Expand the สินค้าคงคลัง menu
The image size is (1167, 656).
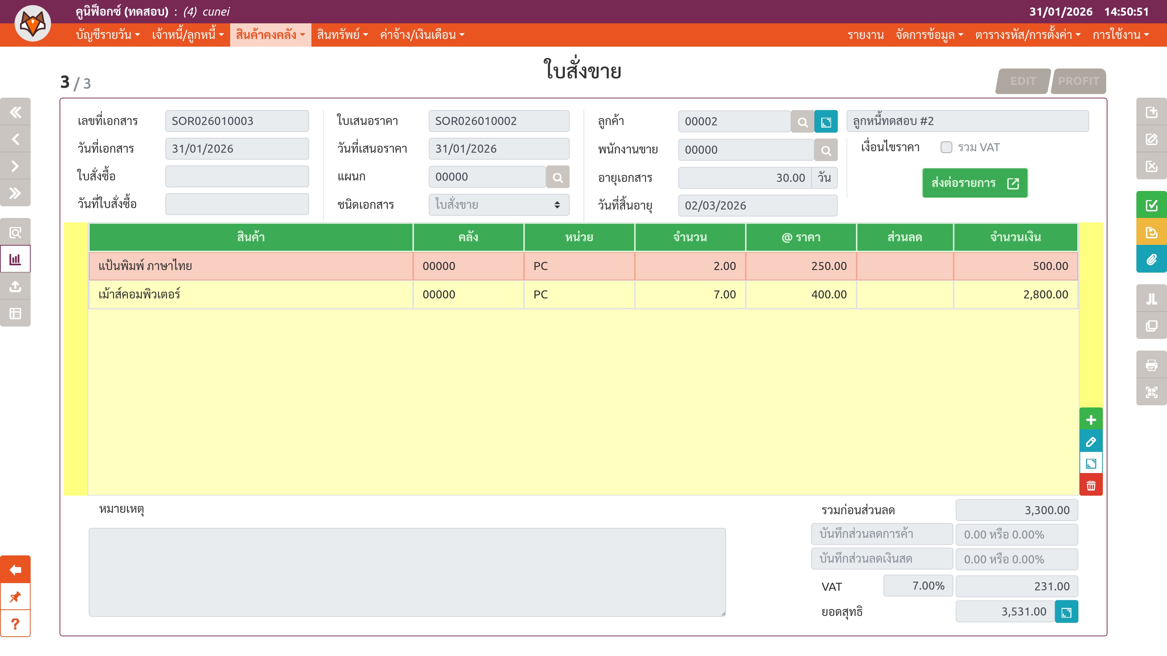pos(270,35)
